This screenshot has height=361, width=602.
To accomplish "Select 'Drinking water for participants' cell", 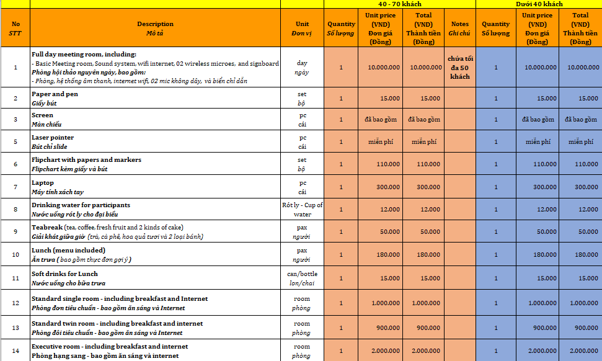I will click(155, 209).
